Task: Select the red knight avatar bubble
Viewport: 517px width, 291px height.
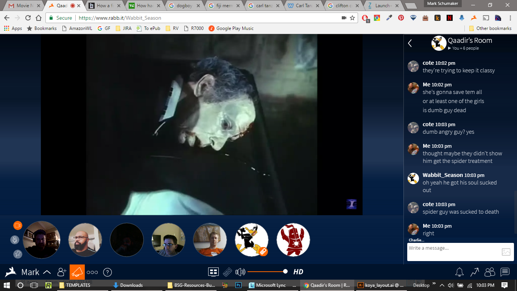Action: (x=293, y=239)
